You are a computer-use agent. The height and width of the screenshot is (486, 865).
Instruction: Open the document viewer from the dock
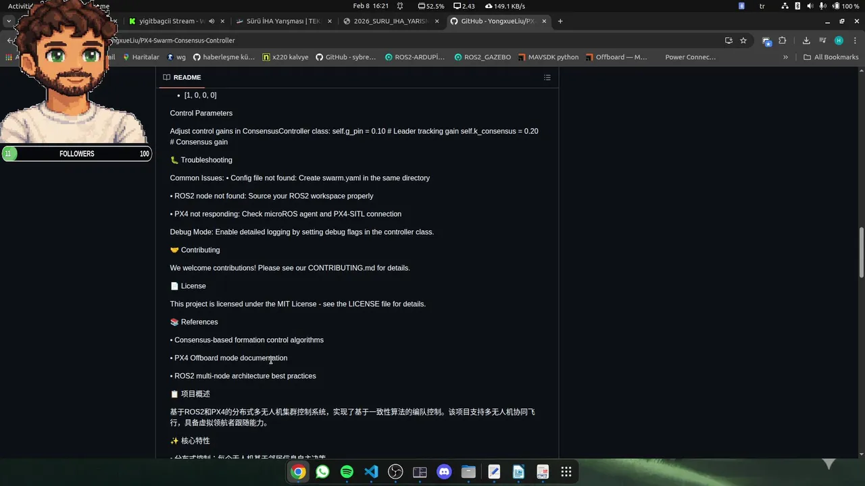pos(542,472)
